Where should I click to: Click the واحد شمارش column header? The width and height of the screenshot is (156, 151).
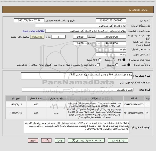click(56, 98)
